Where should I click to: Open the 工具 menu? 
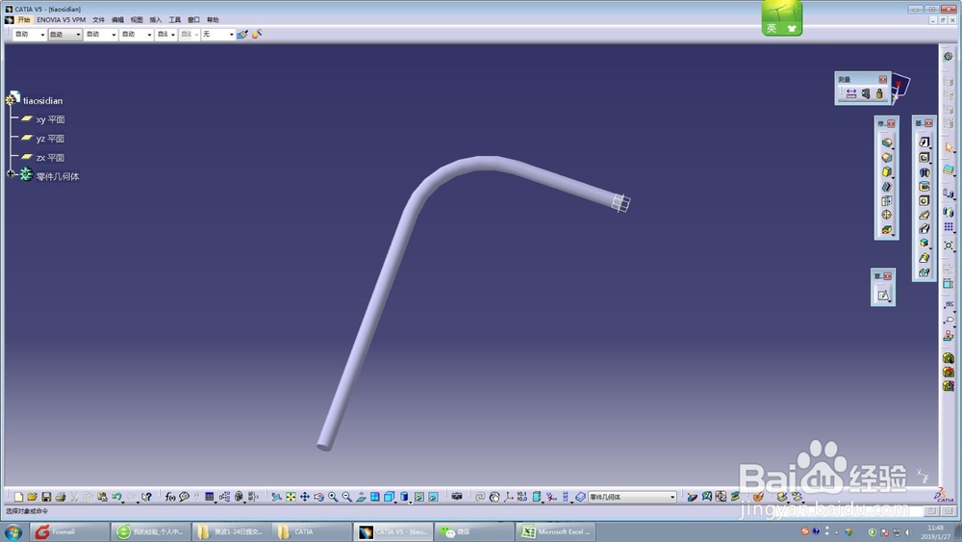(175, 19)
